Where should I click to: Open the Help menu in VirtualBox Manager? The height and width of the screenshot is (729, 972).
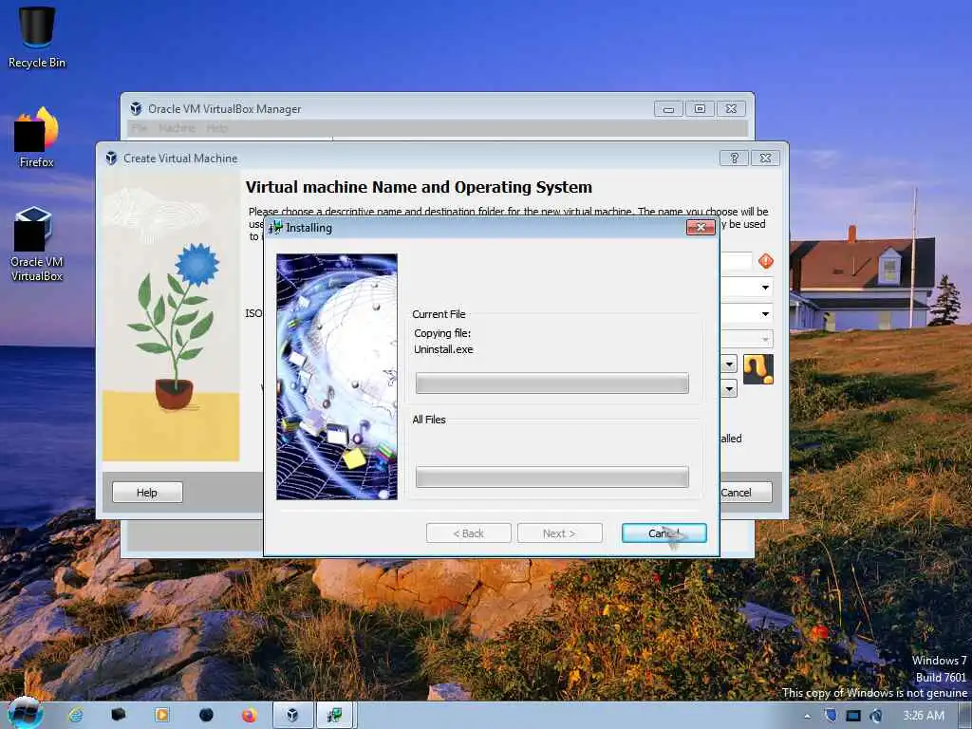[217, 128]
